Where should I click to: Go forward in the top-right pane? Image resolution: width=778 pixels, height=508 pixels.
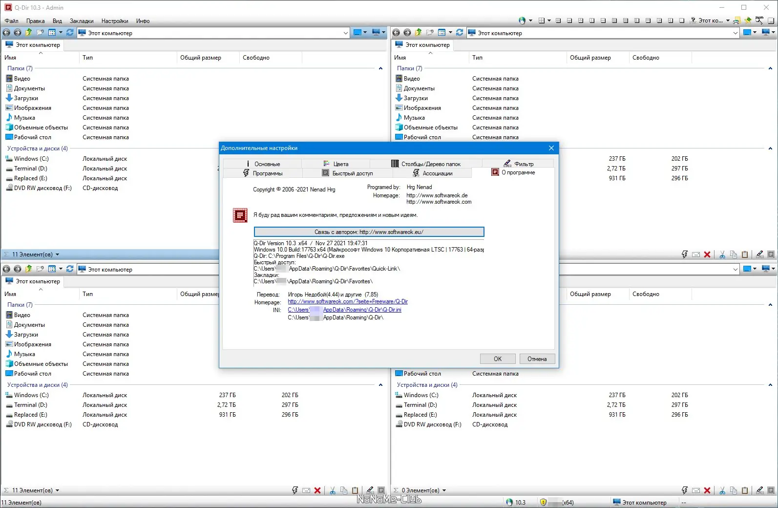pyautogui.click(x=407, y=33)
